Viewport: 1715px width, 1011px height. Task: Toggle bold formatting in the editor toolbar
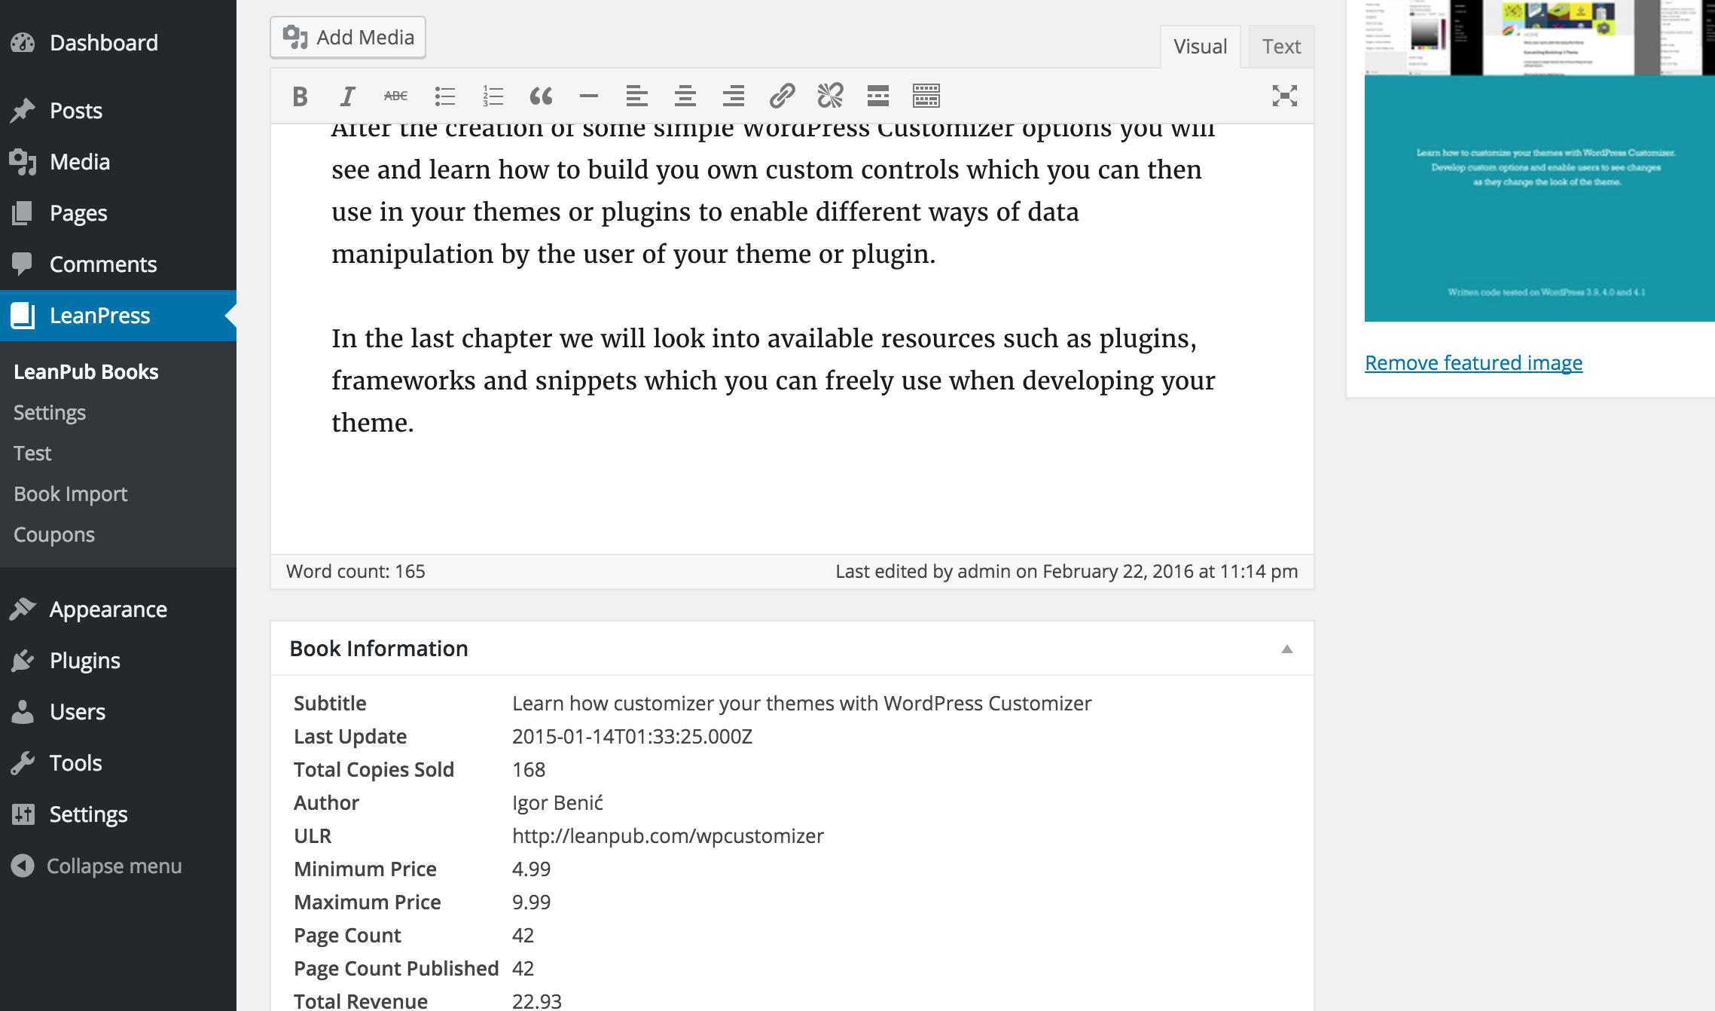[300, 96]
